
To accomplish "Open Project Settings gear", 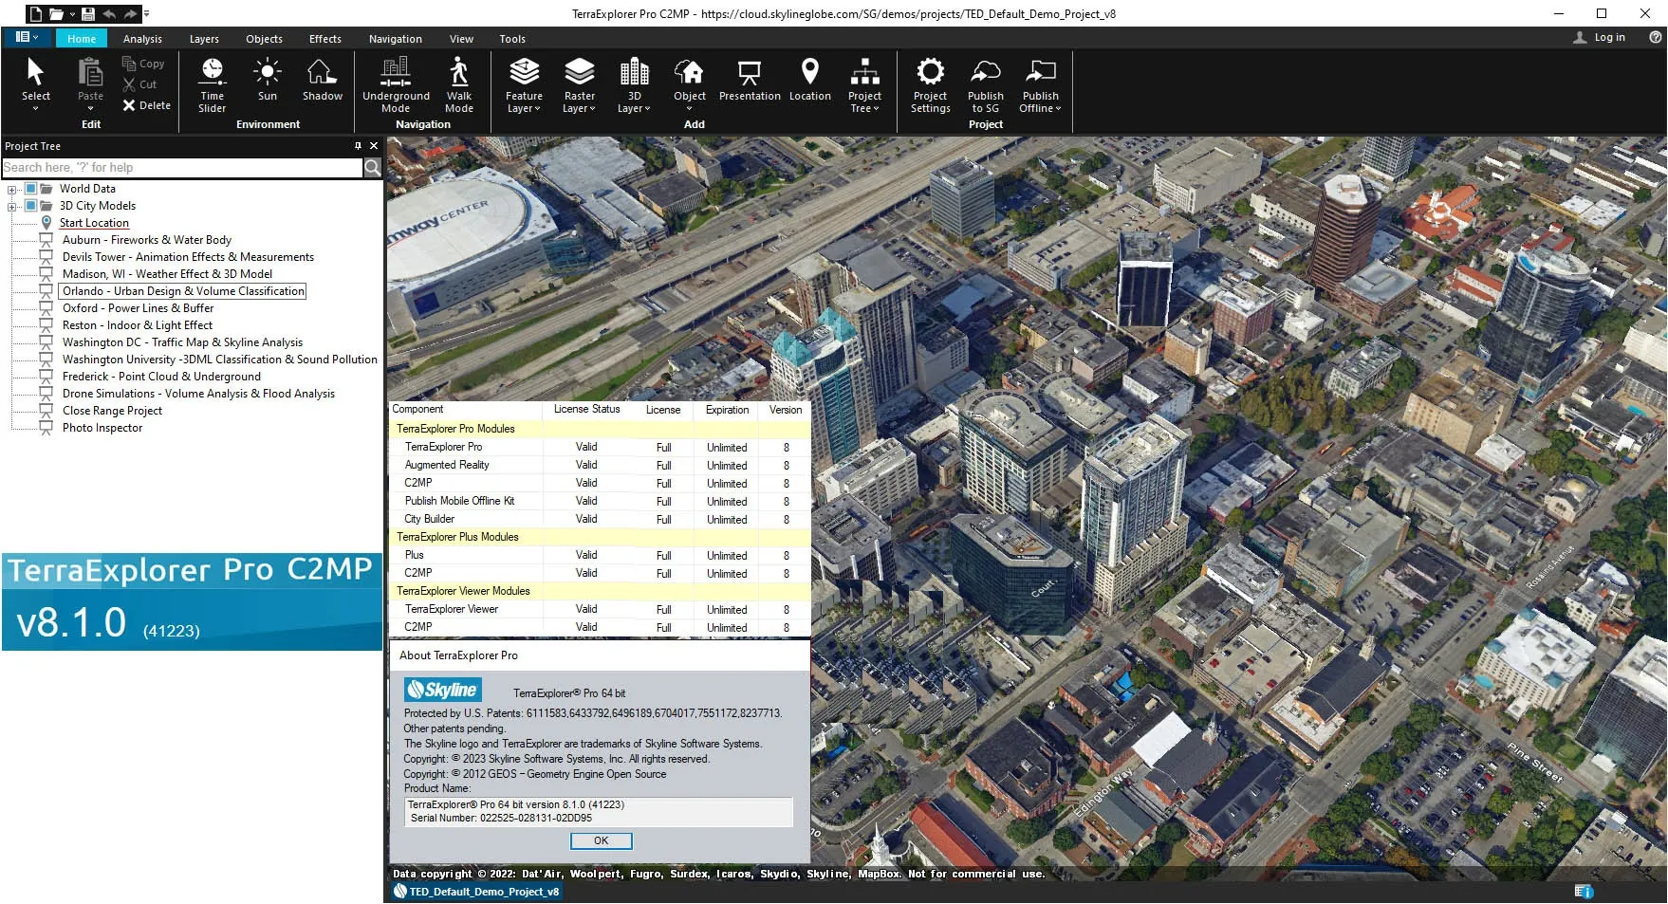I will (931, 85).
